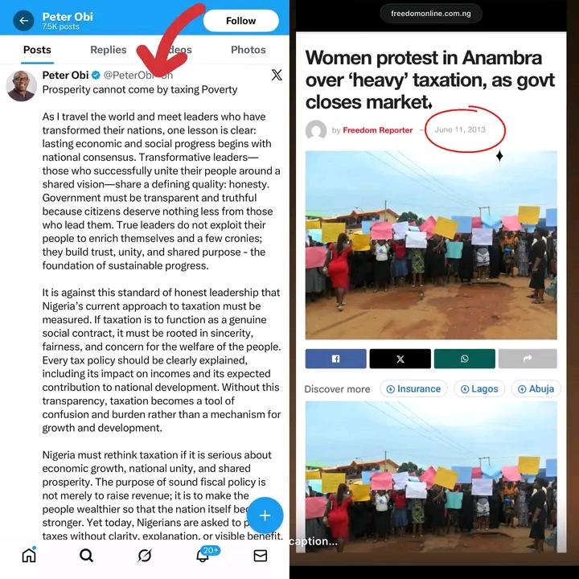Switch to the Replies tab
The image size is (579, 579).
[x=109, y=50]
